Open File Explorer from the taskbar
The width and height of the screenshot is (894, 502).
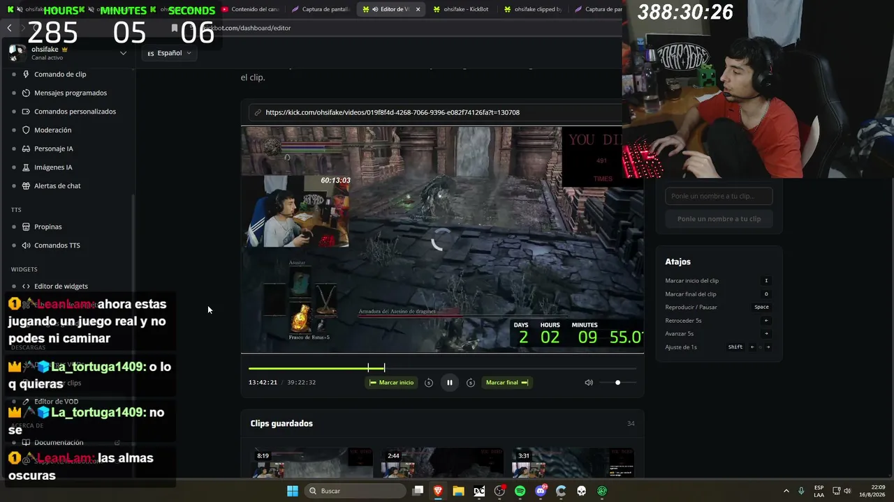point(458,491)
